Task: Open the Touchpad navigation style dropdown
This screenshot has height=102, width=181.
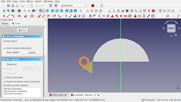Action: [x=148, y=100]
